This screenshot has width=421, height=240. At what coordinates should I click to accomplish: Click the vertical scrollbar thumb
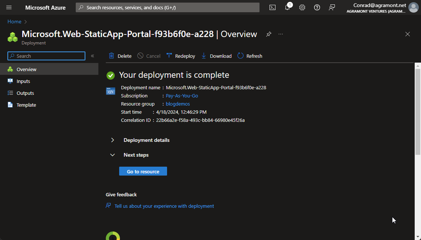click(418, 112)
